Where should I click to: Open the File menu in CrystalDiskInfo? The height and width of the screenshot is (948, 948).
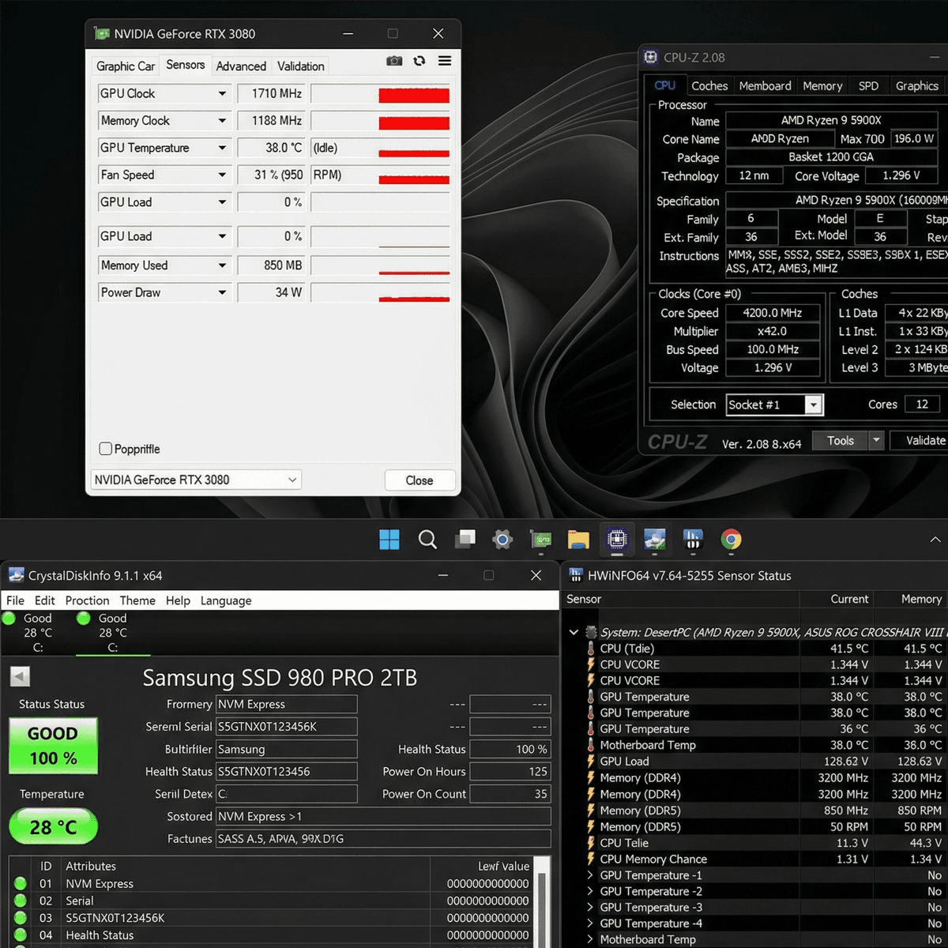tap(15, 600)
